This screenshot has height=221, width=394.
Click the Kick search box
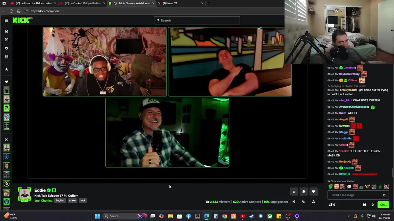197,20
